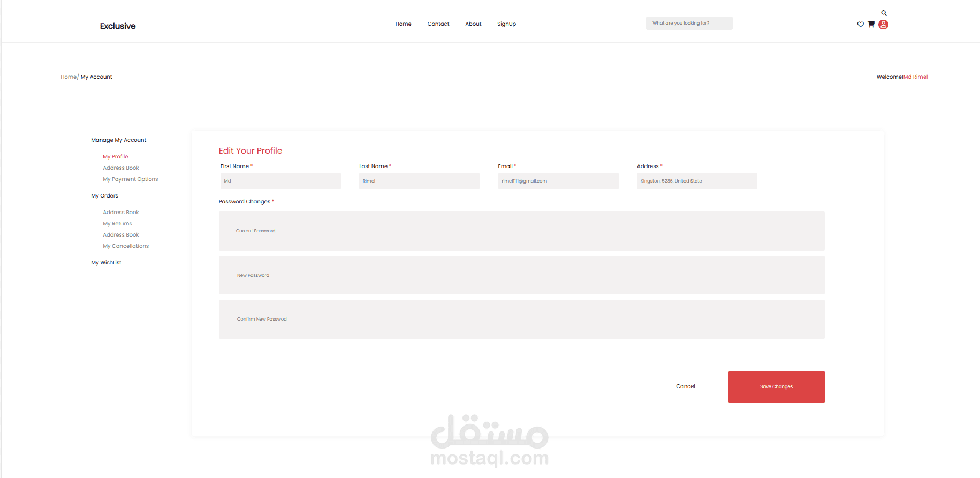Open My WishList in the sidebar

point(106,263)
